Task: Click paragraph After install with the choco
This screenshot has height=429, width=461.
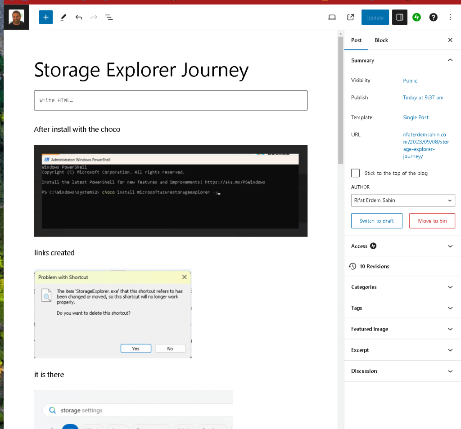Action: point(77,129)
